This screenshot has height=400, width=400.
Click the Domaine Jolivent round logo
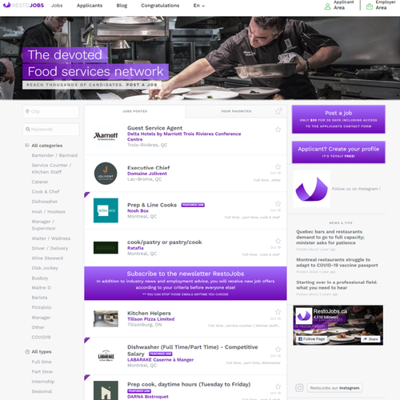(x=106, y=174)
